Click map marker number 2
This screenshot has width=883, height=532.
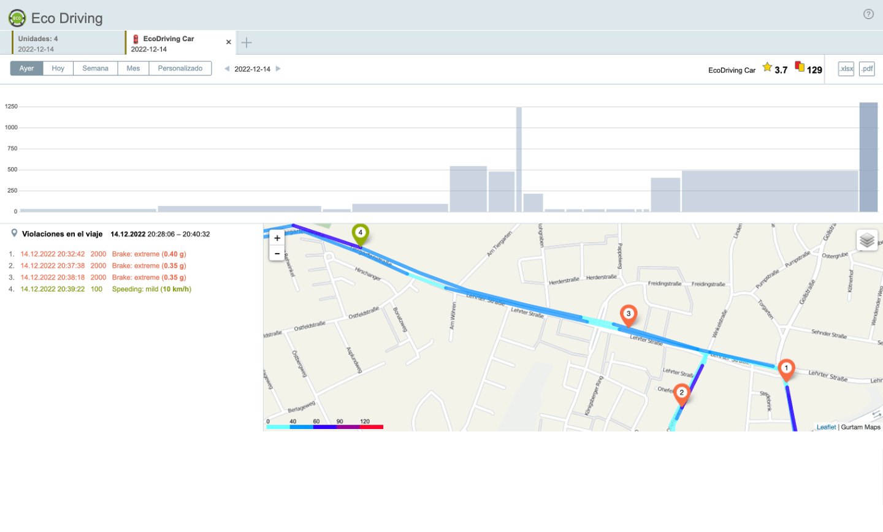681,393
